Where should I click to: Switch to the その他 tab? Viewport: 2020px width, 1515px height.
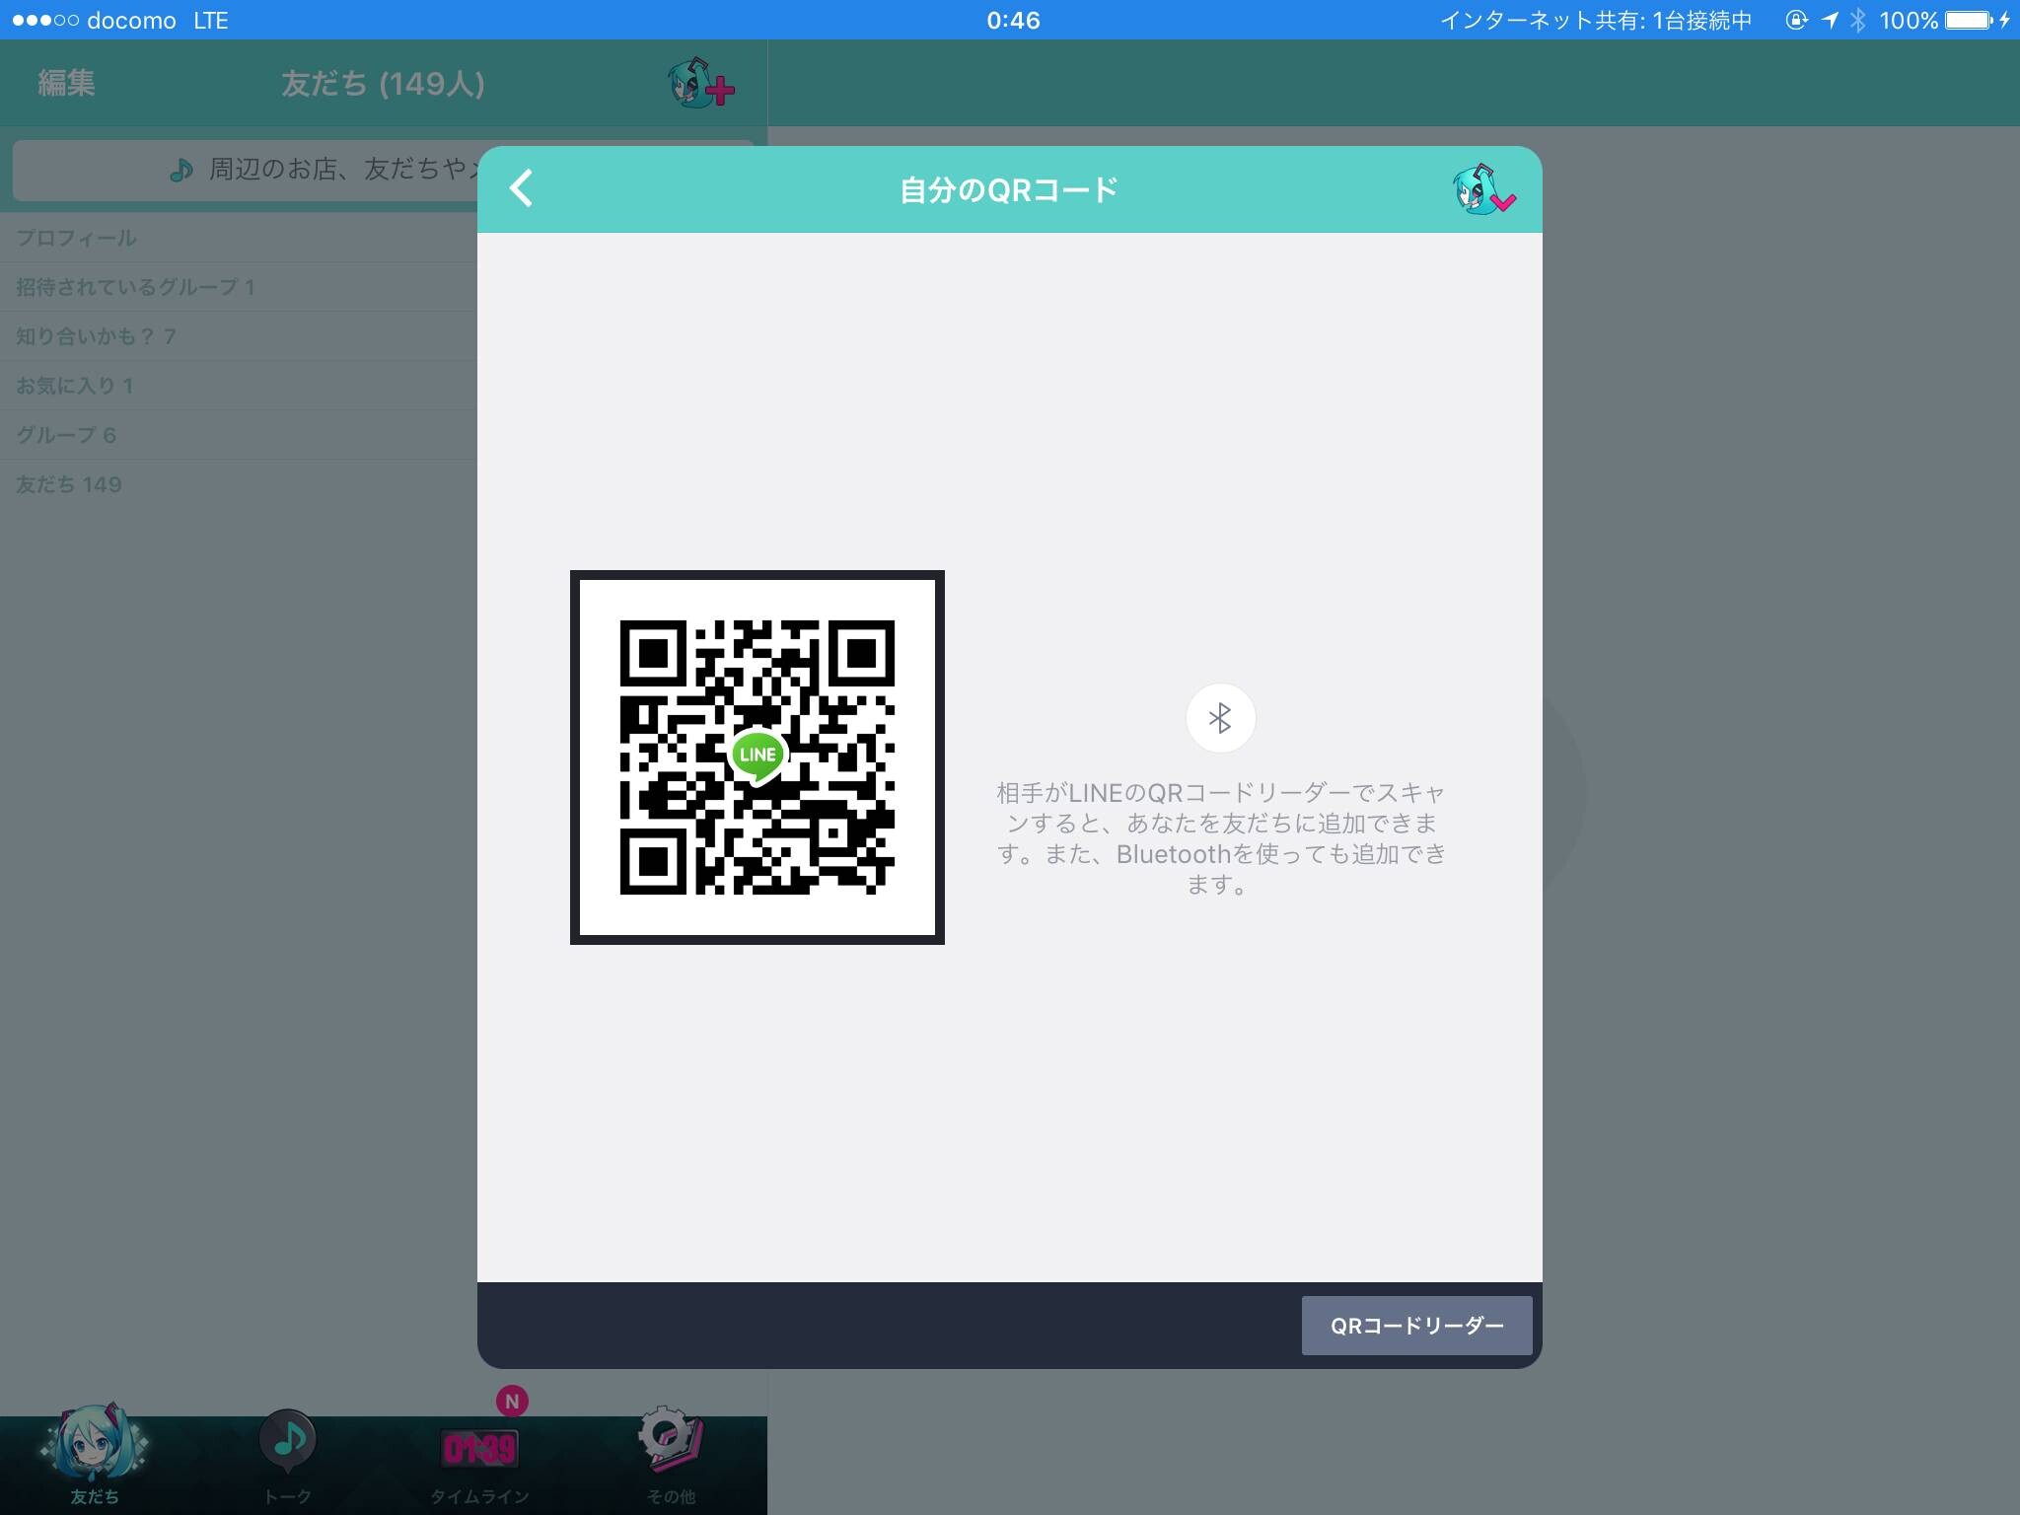tap(671, 1456)
